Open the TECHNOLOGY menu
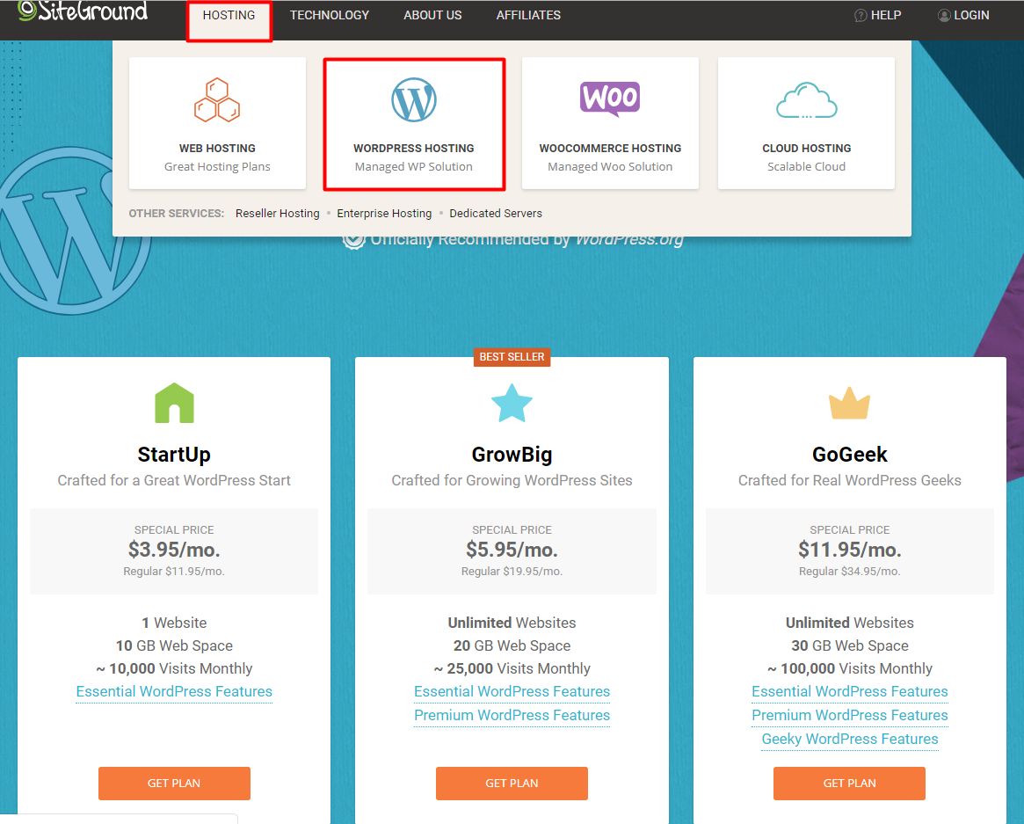Image resolution: width=1024 pixels, height=824 pixels. [x=329, y=15]
